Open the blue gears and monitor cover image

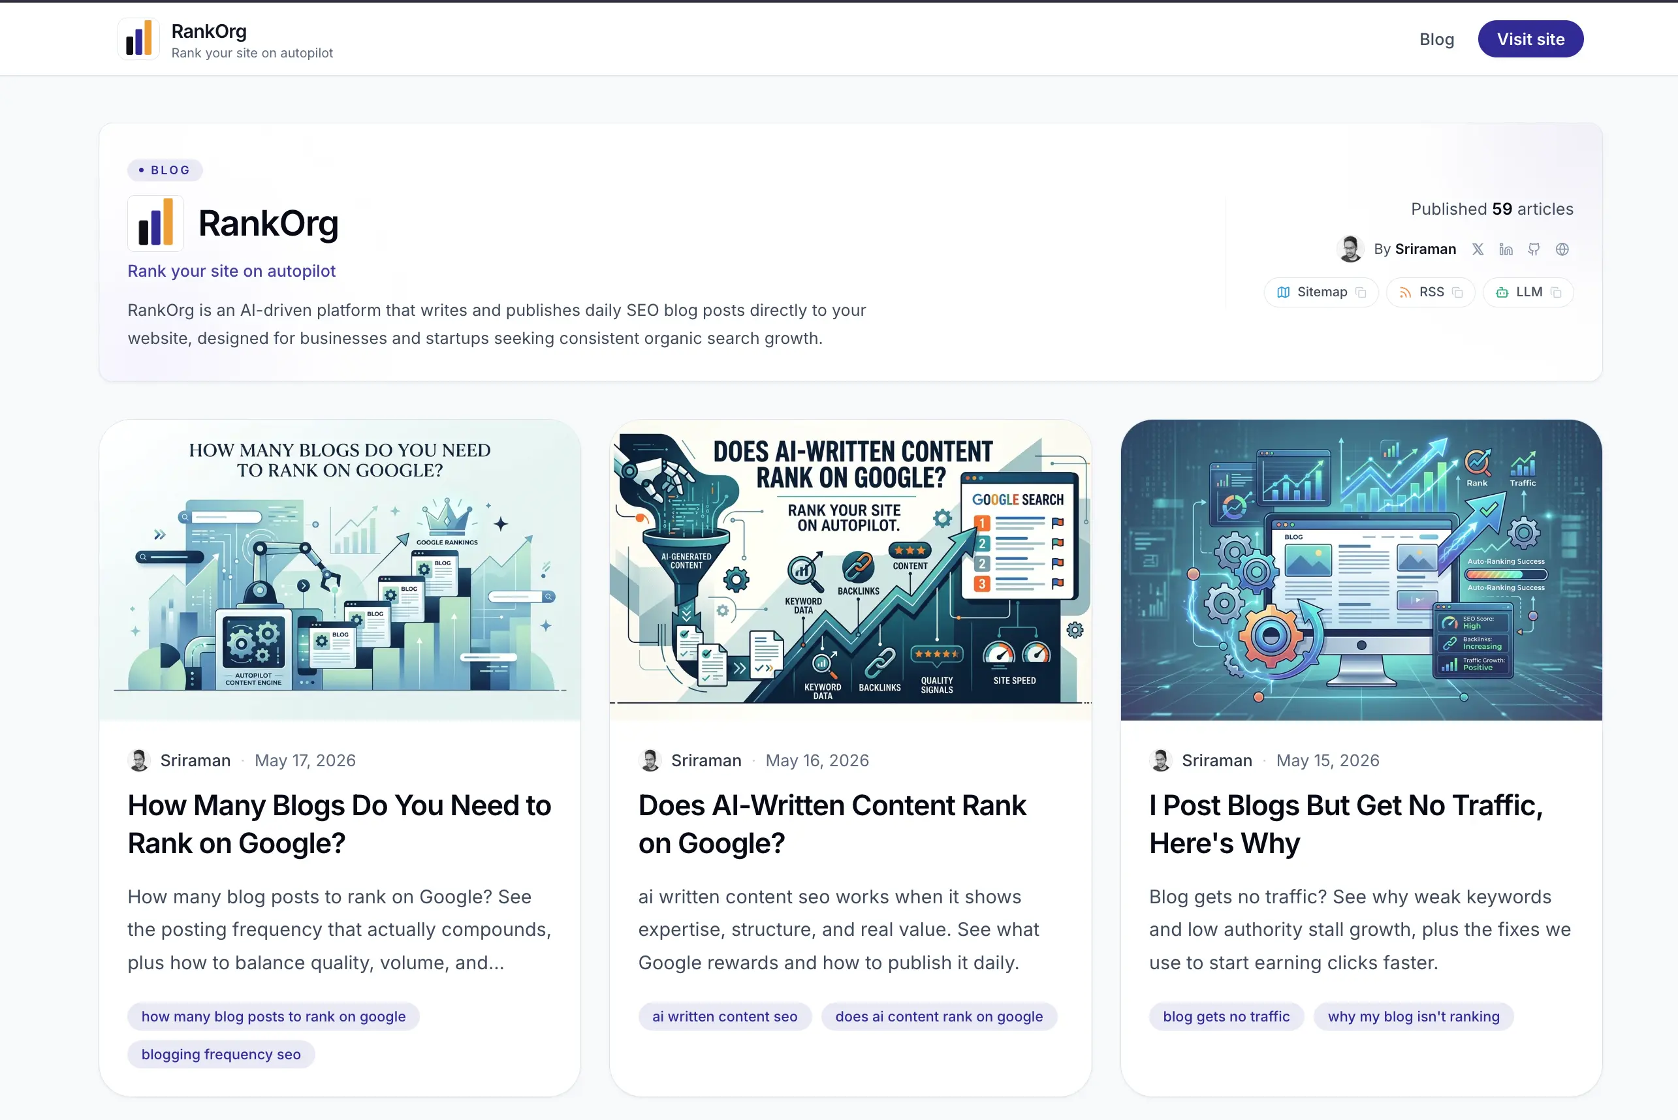click(1361, 570)
